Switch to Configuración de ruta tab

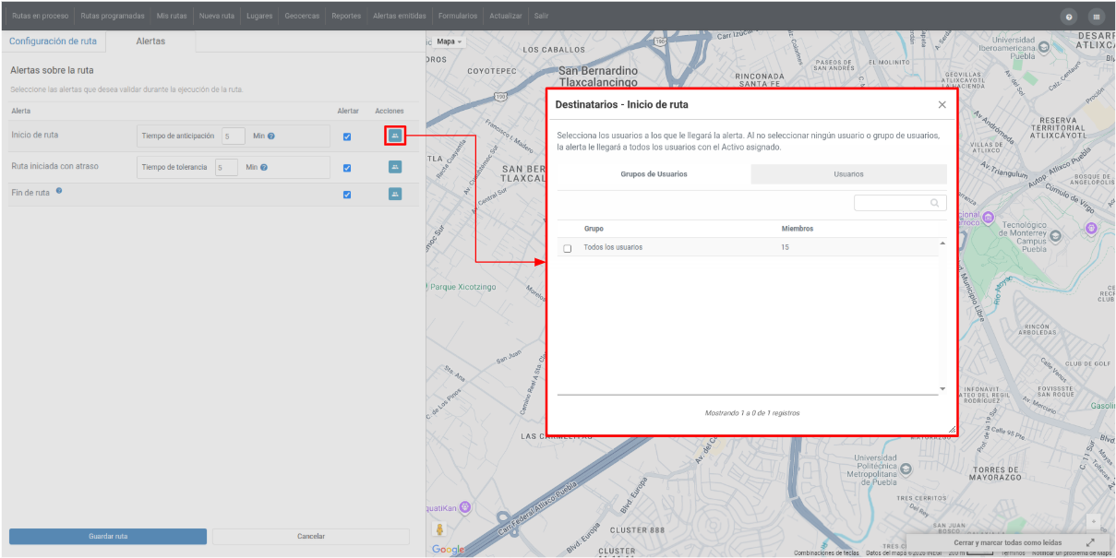53,42
